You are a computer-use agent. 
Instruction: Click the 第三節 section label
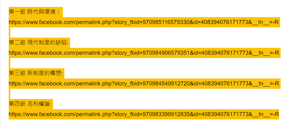click(17, 73)
